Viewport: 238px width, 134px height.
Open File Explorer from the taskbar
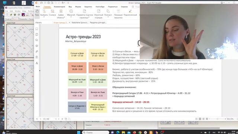coord(123,133)
